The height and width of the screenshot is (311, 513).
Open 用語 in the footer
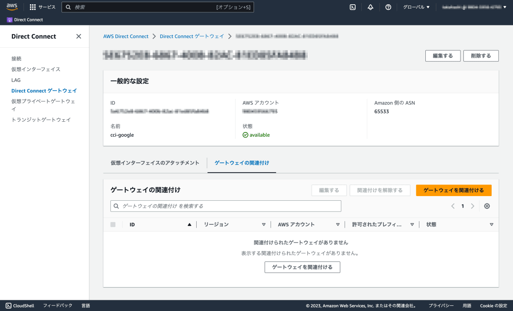click(467, 306)
